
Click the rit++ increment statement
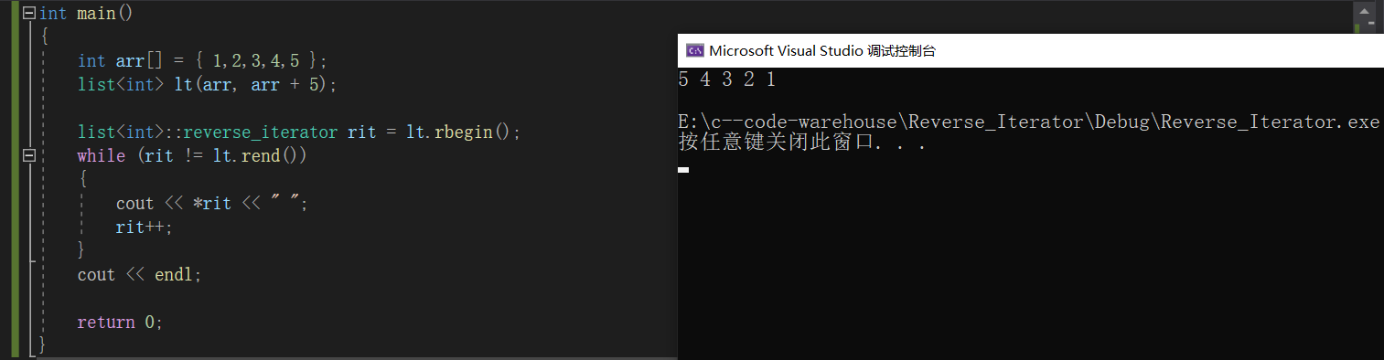pos(145,228)
